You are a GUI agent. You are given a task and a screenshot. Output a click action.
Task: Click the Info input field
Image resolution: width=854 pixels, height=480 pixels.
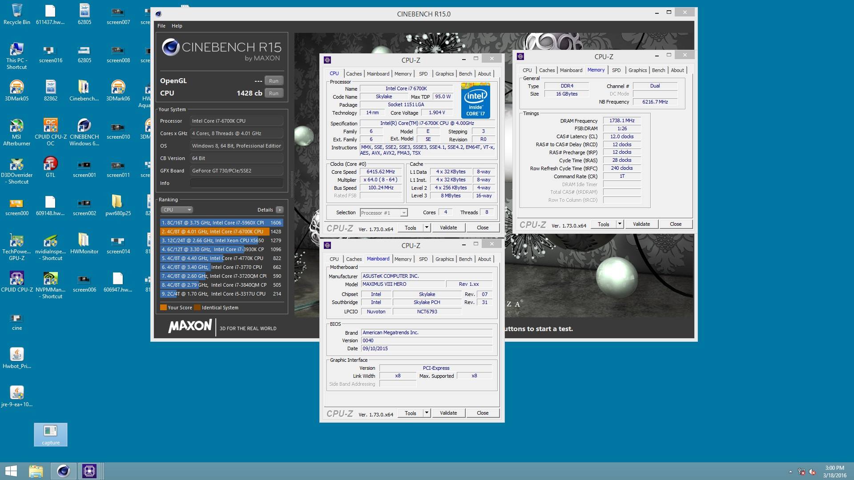coord(237,183)
